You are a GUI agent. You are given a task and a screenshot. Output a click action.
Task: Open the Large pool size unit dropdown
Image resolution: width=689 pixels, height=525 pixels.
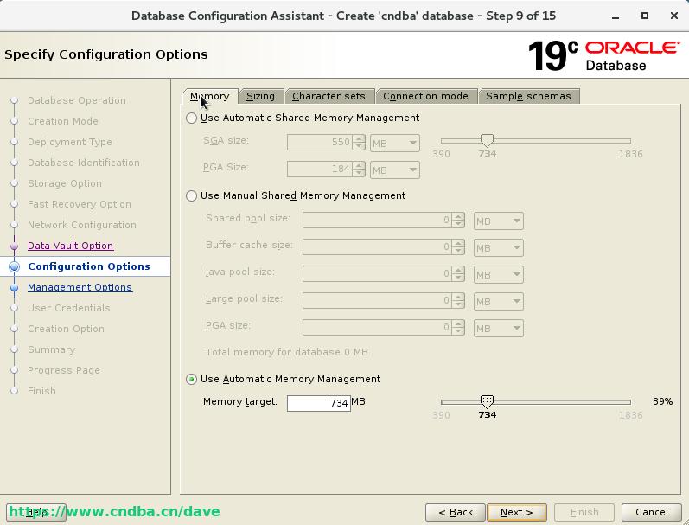[498, 302]
